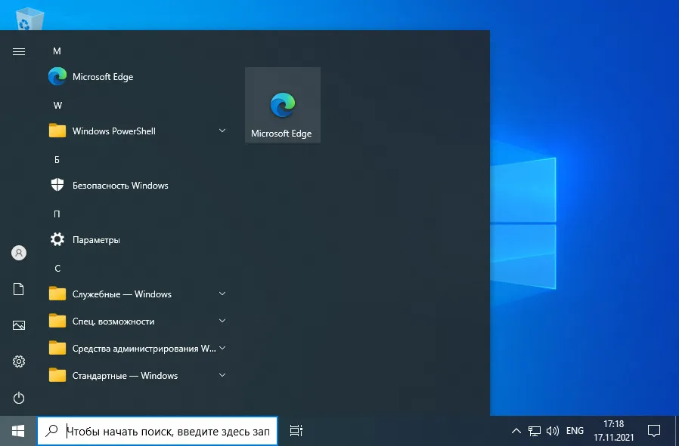Open the user account avatar menu
The width and height of the screenshot is (679, 446).
click(x=19, y=253)
